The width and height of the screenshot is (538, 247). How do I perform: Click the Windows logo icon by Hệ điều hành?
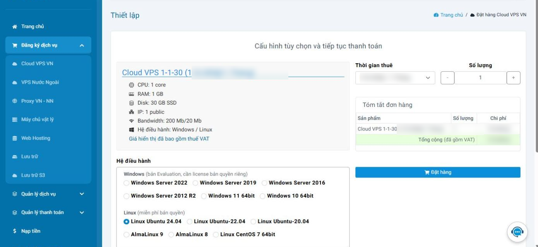click(131, 130)
